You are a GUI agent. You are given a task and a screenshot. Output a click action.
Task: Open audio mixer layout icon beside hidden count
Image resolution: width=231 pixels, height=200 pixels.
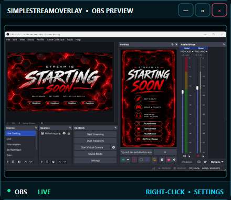tap(199, 162)
